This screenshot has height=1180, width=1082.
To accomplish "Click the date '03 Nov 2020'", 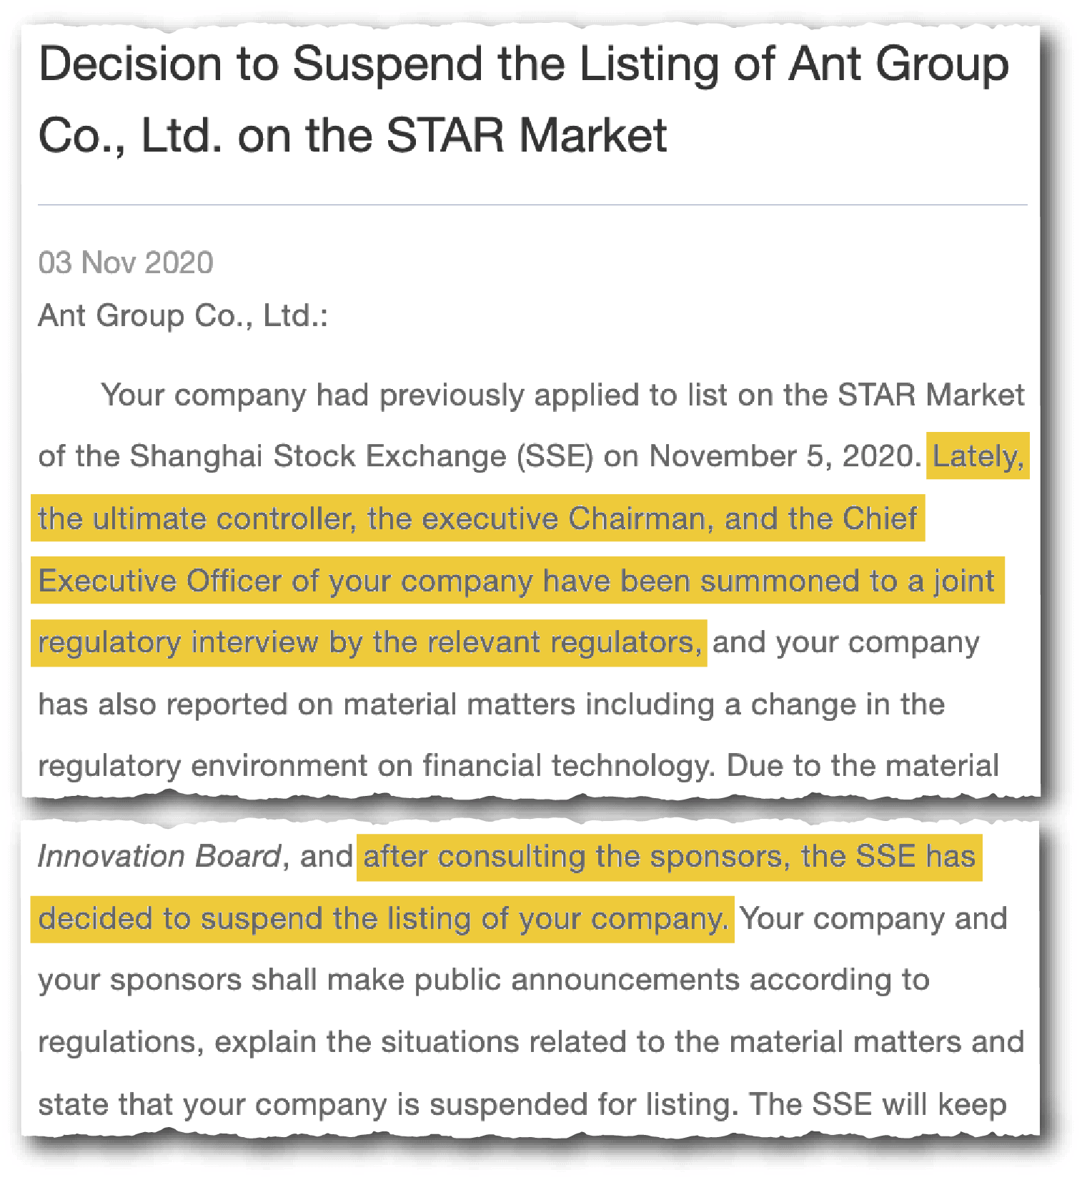I will (126, 263).
